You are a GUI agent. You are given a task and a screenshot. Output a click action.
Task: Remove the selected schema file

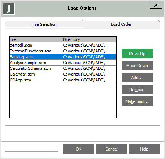pos(137,90)
